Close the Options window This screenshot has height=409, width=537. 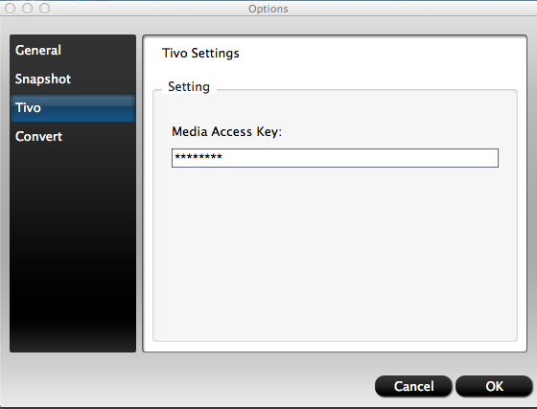[x=11, y=8]
